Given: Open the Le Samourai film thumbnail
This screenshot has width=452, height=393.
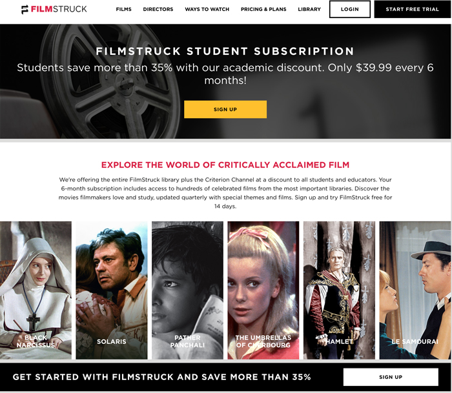Looking at the screenshot, I should (415, 290).
